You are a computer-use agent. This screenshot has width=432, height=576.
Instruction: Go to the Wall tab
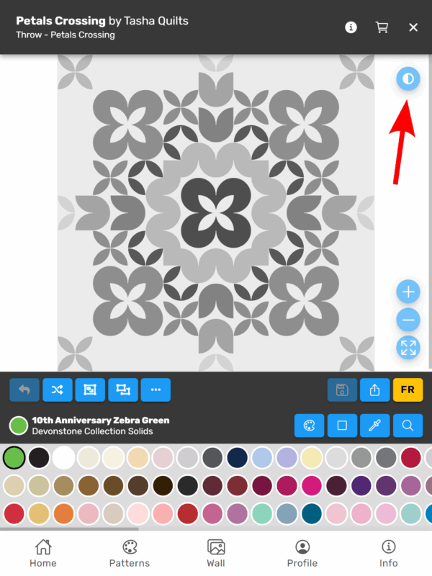click(216, 554)
